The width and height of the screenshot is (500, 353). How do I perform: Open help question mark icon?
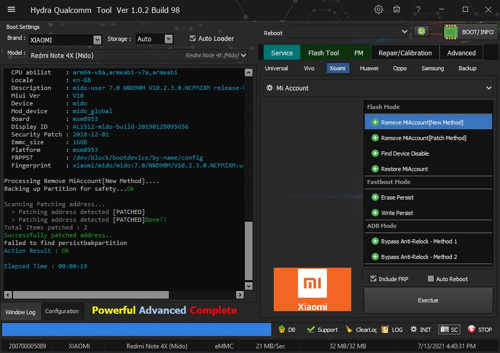(x=418, y=10)
